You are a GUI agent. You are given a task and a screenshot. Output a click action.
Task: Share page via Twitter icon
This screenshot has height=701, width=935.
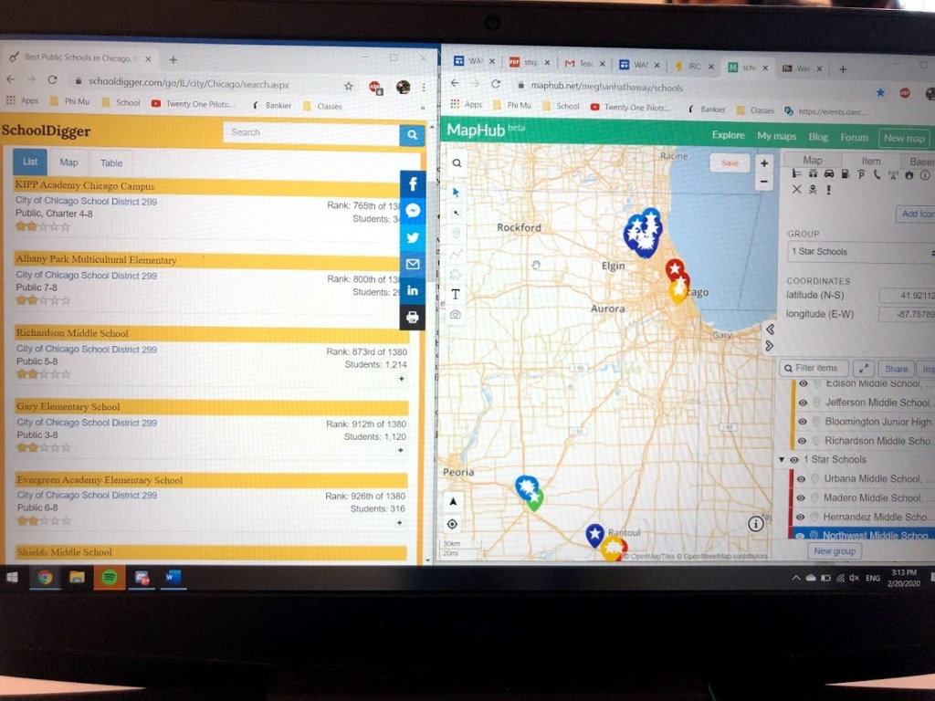tap(413, 237)
